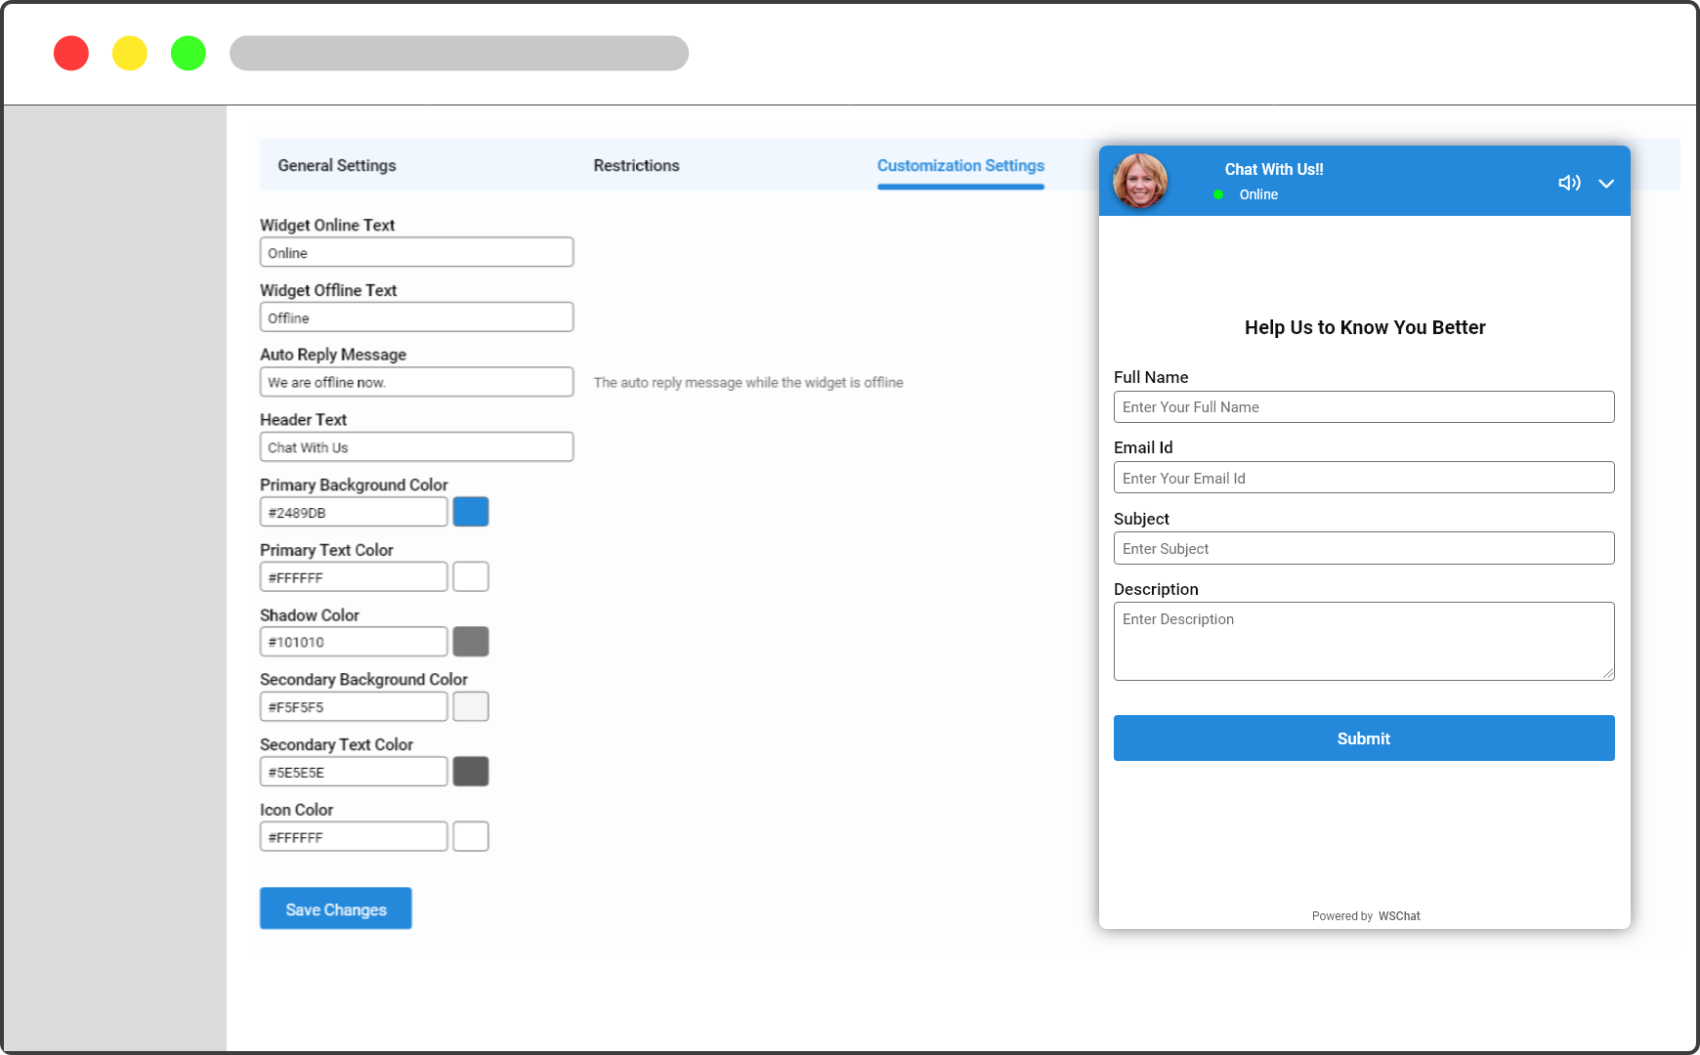Click the Primary Text Color hex field

coord(354,577)
